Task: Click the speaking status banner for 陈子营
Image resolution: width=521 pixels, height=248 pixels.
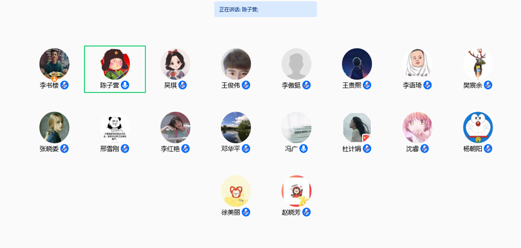Action: click(266, 9)
